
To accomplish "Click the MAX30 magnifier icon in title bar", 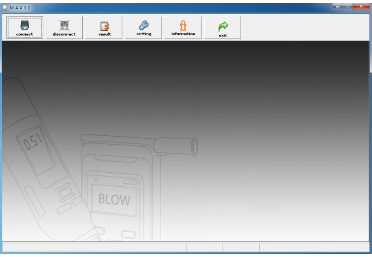I will (5, 7).
